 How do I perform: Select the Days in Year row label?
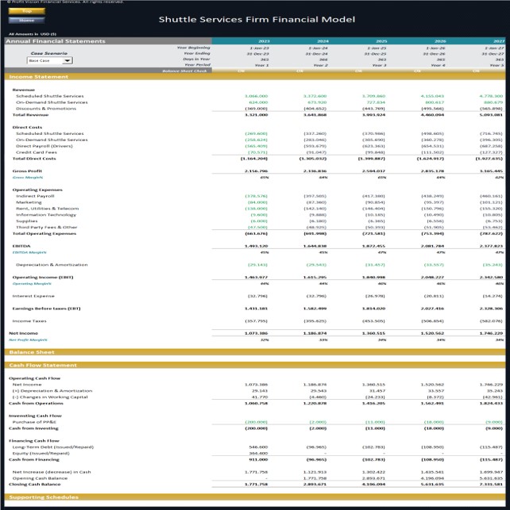click(196, 59)
